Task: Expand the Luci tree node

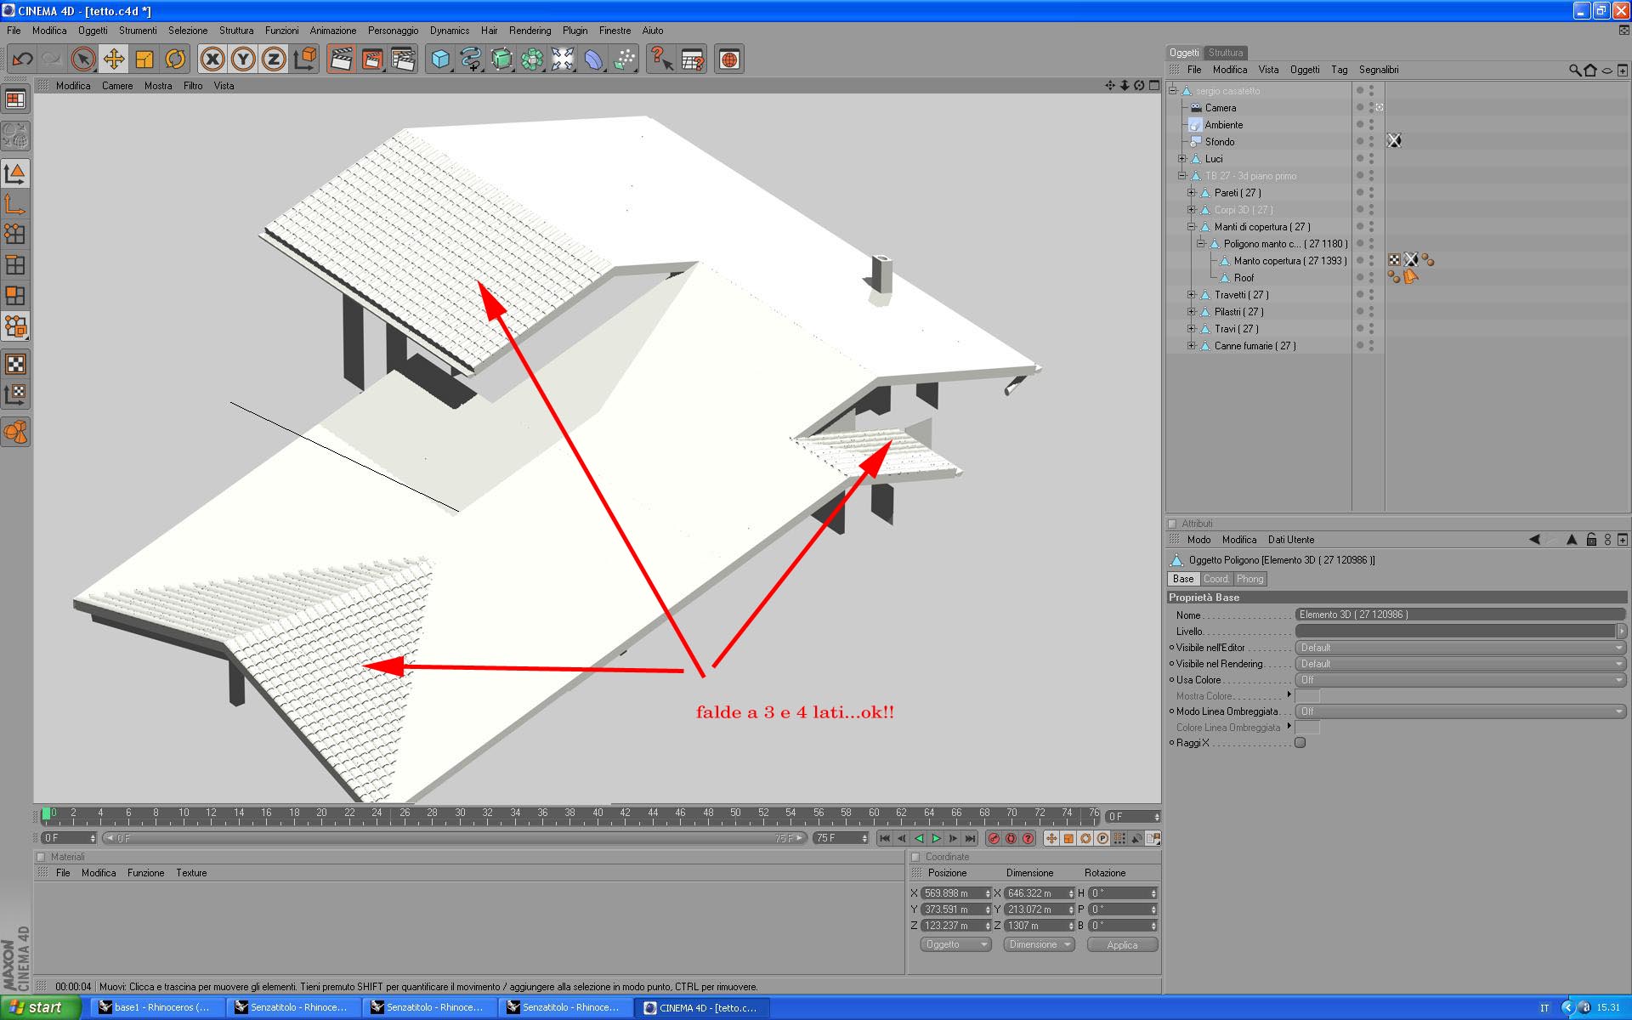Action: coord(1181,159)
